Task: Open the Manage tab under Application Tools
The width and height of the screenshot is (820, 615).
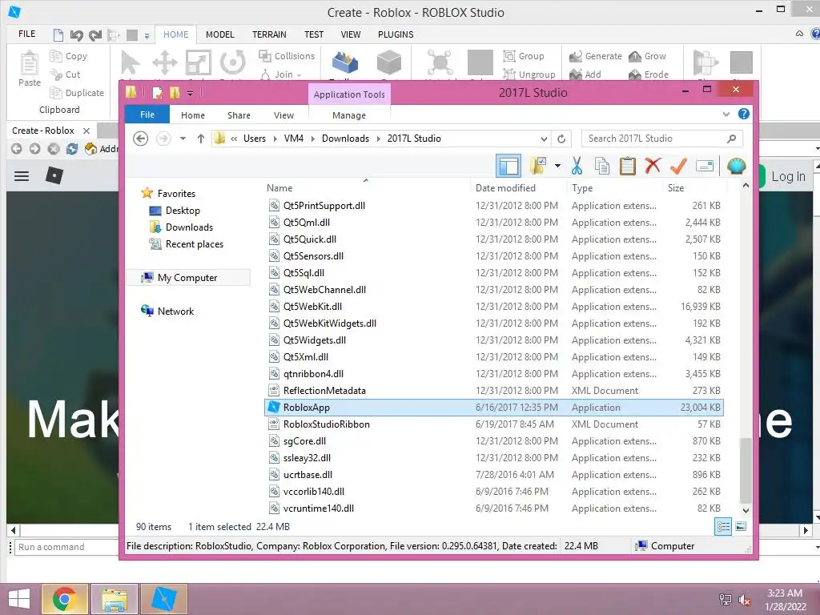Action: click(349, 115)
